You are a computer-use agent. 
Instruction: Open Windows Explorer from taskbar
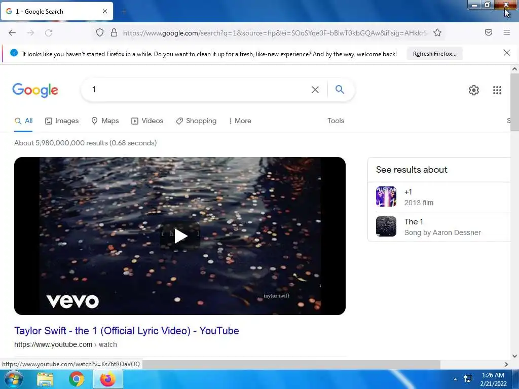[45, 379]
